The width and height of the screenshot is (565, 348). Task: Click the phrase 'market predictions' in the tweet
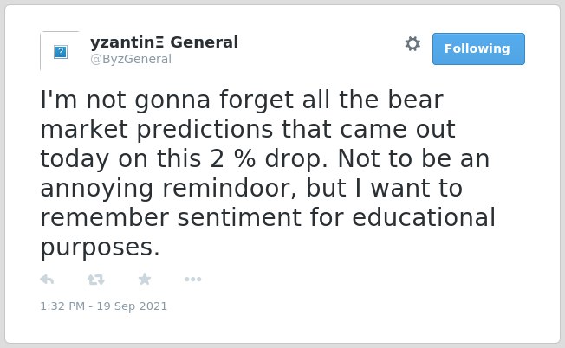tap(157, 129)
